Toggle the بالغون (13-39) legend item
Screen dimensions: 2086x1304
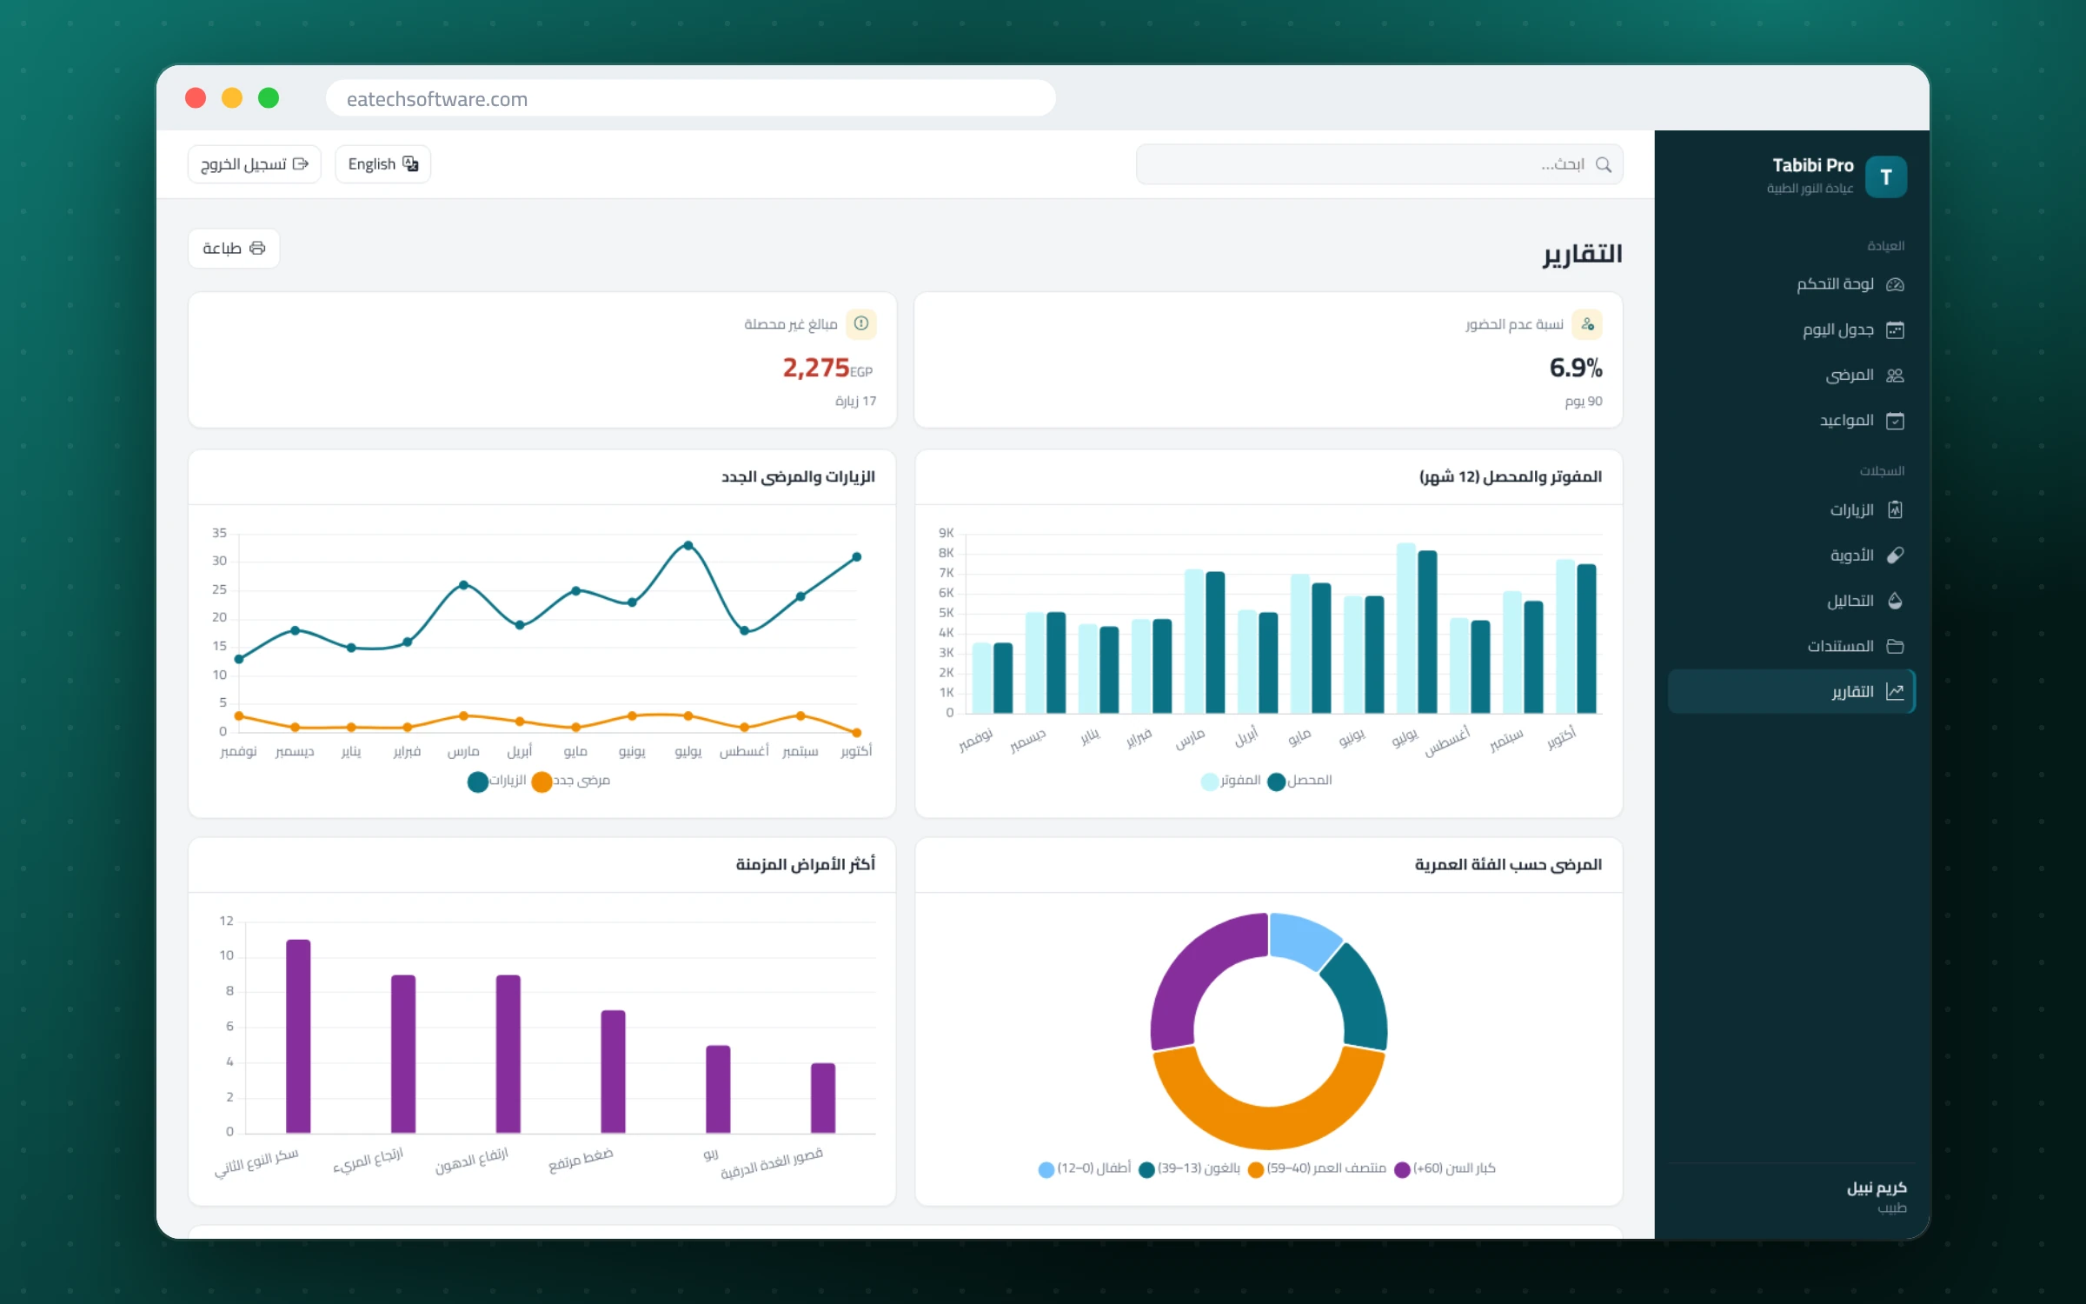(1189, 1169)
